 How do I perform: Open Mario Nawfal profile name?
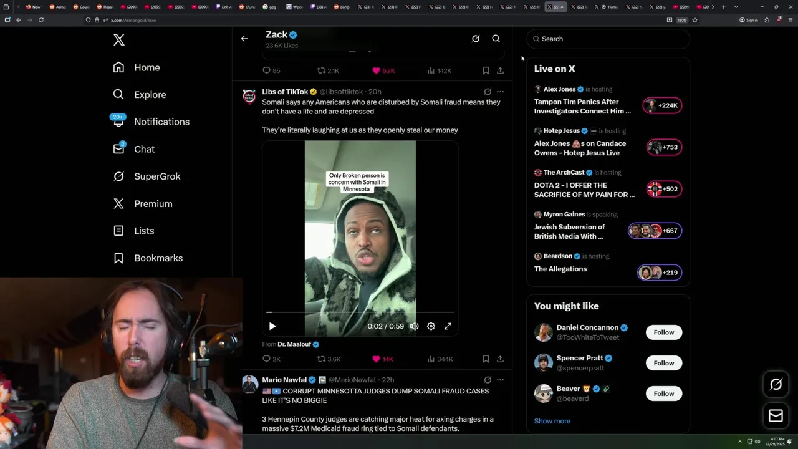284,380
